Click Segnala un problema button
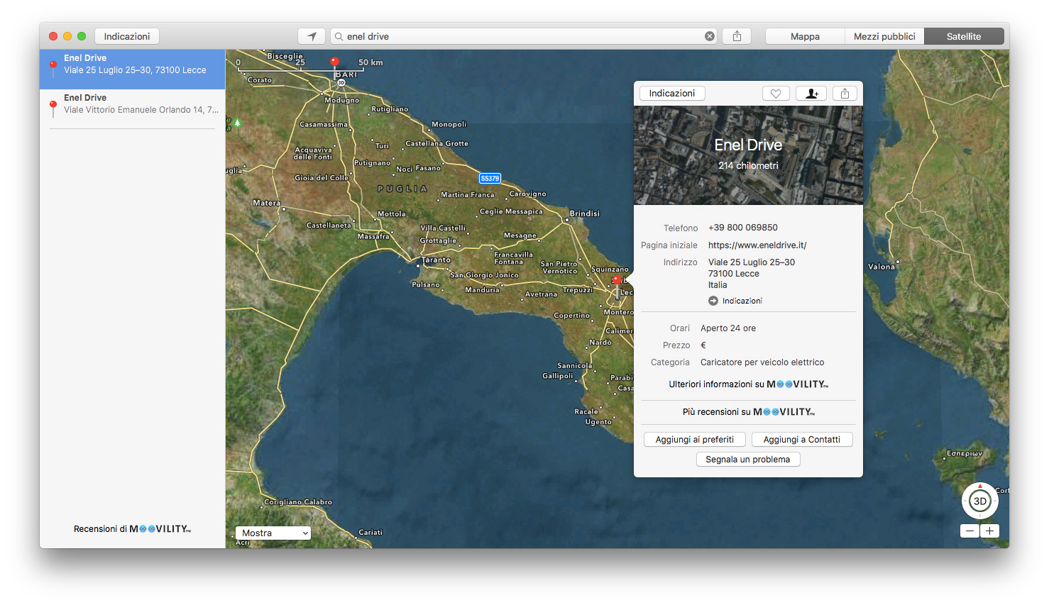 tap(747, 460)
